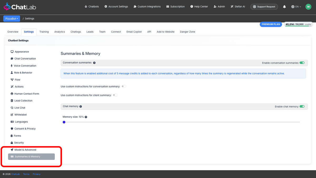Click the Voice Conversation microphone icon
Viewport: 316px width, 178px height.
point(12,66)
